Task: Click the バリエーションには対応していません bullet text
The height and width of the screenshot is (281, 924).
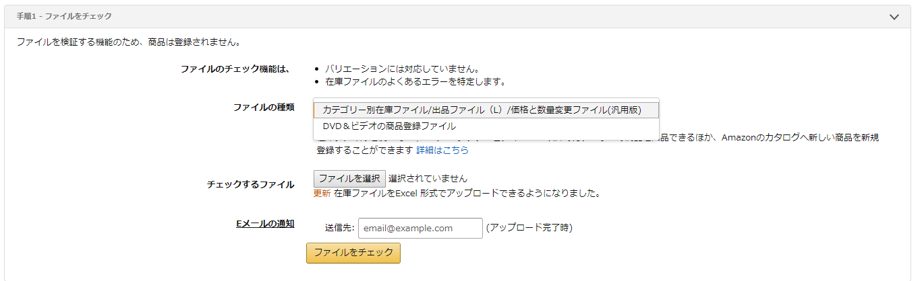Action: [x=402, y=69]
